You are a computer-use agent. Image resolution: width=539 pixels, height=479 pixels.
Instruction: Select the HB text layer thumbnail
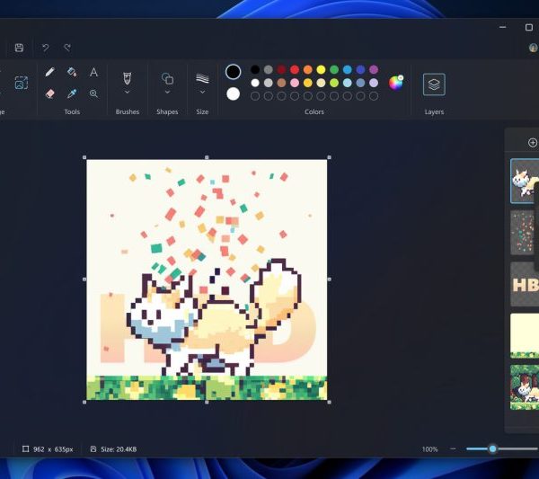(x=525, y=284)
